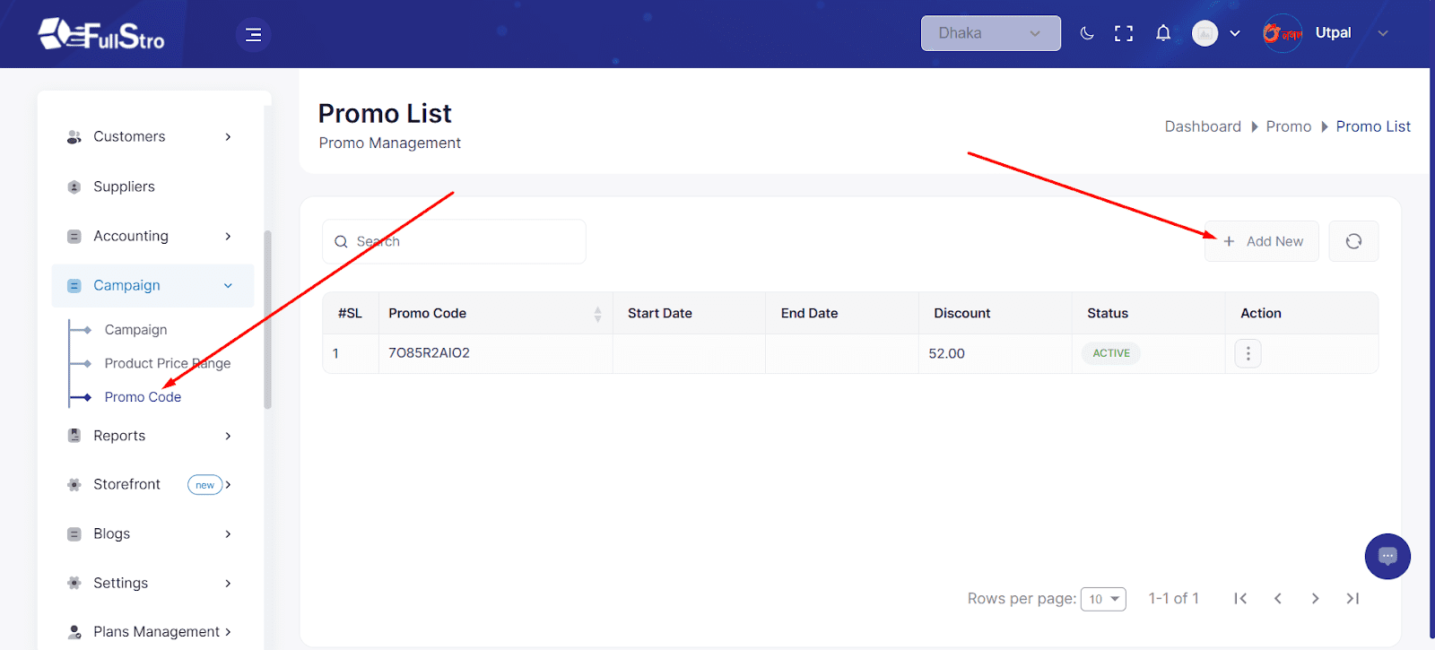Screen dimensions: 1435x650
Task: Open the chat support bubble
Action: coord(1387,557)
